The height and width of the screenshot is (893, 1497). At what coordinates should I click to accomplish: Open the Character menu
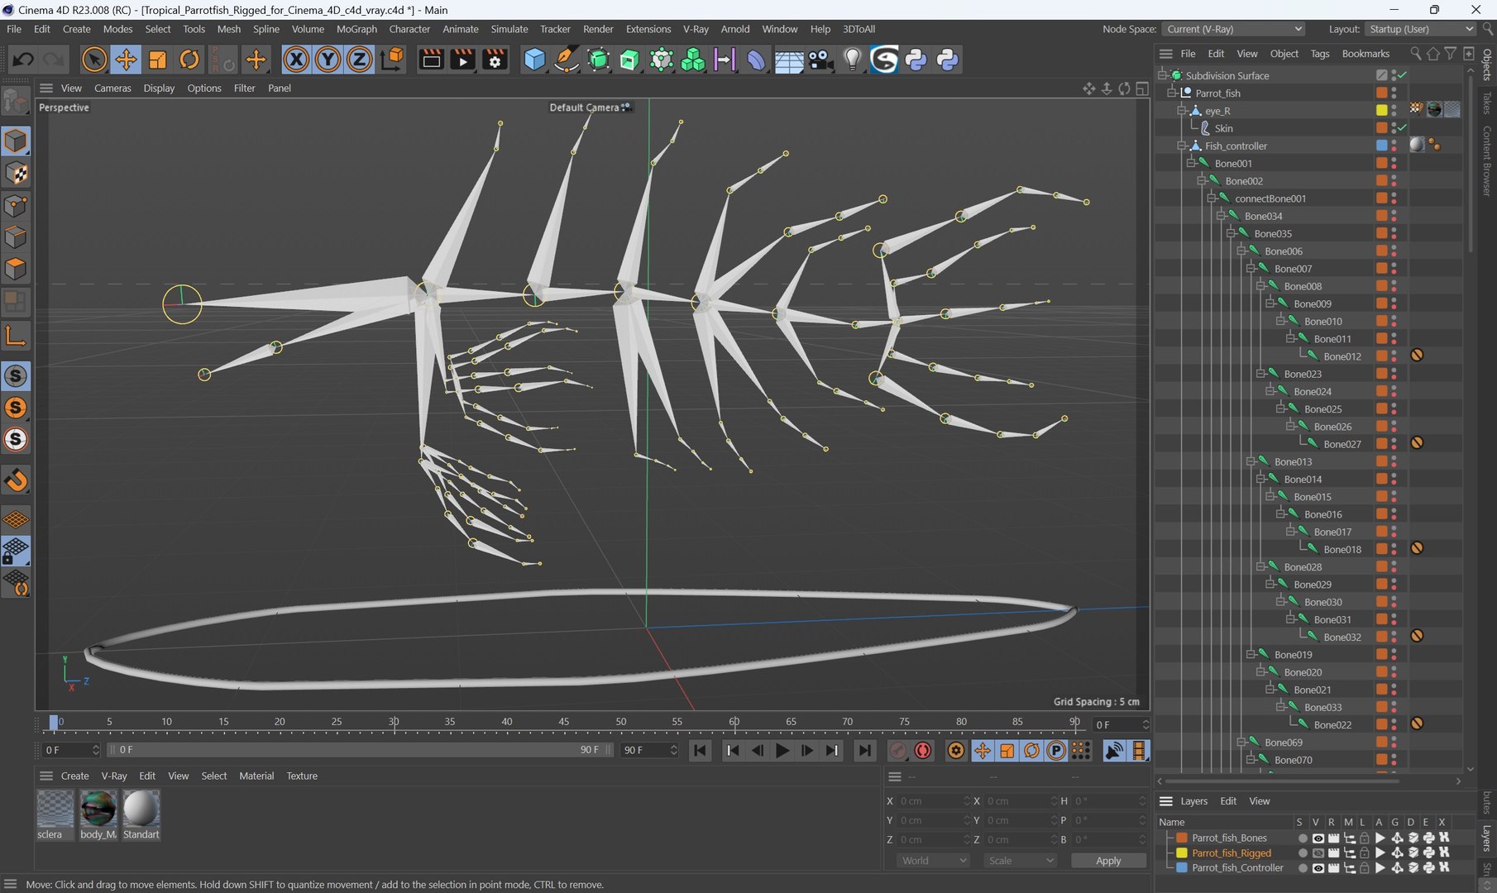pyautogui.click(x=409, y=29)
